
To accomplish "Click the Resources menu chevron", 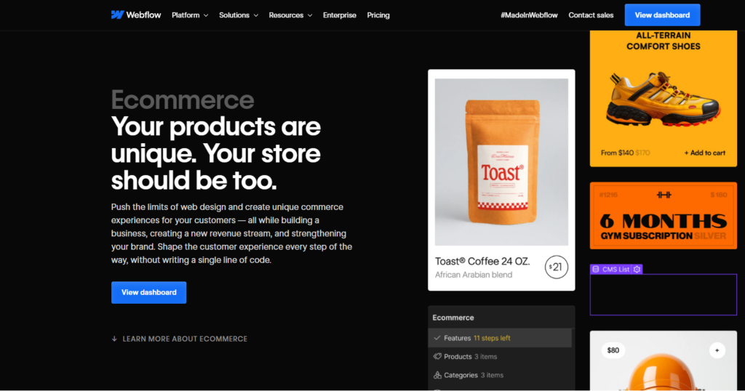I will [310, 16].
